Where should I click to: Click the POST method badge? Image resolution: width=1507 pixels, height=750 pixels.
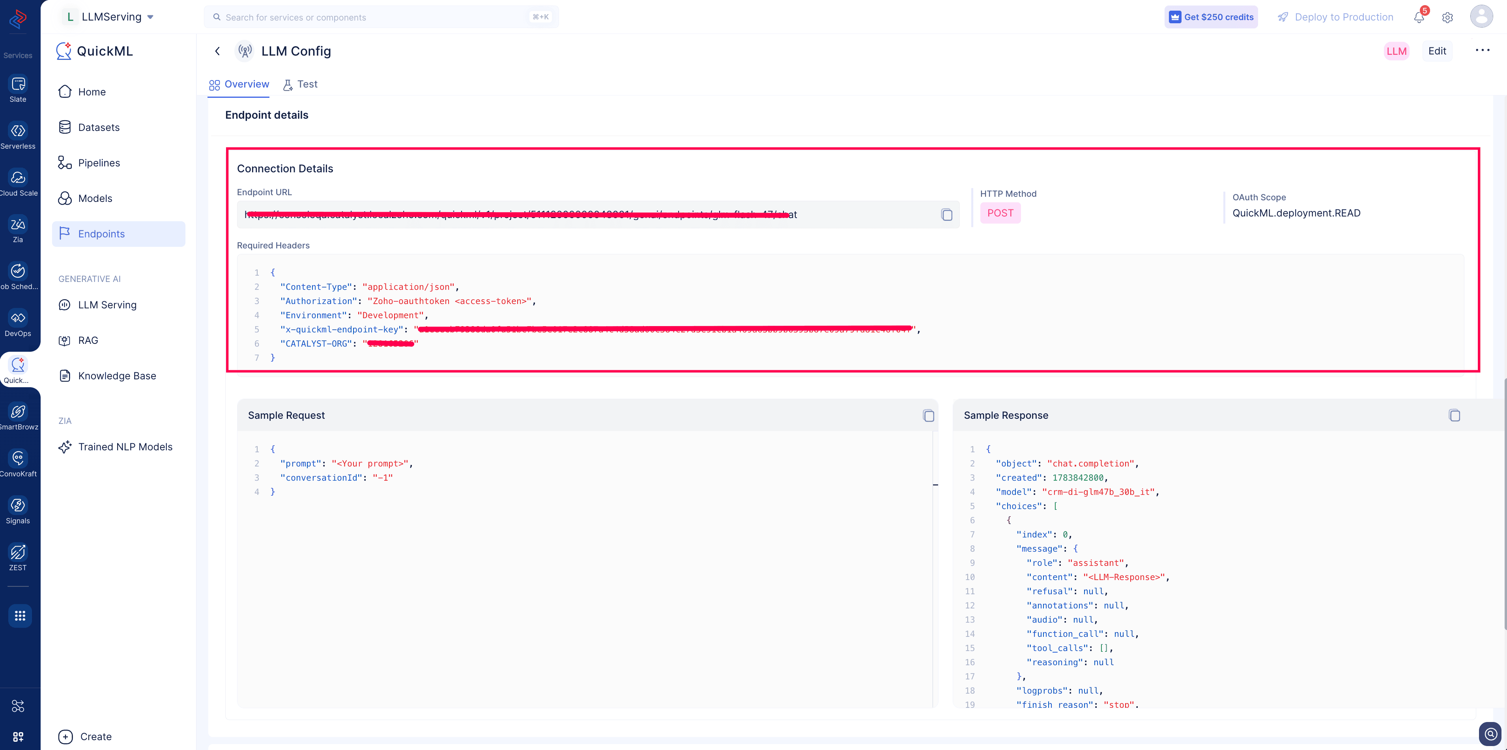1000,213
